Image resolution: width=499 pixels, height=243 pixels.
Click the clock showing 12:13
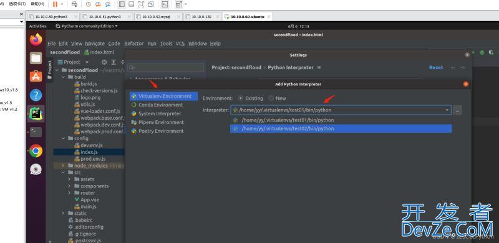coord(298,26)
